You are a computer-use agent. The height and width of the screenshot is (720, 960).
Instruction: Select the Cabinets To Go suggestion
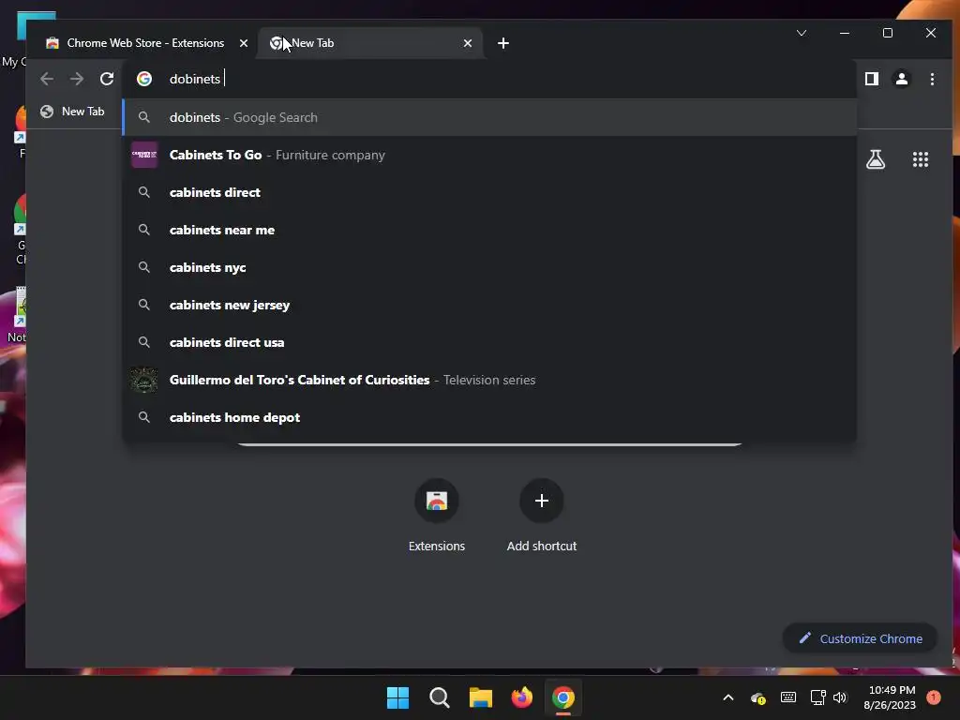pyautogui.click(x=489, y=155)
